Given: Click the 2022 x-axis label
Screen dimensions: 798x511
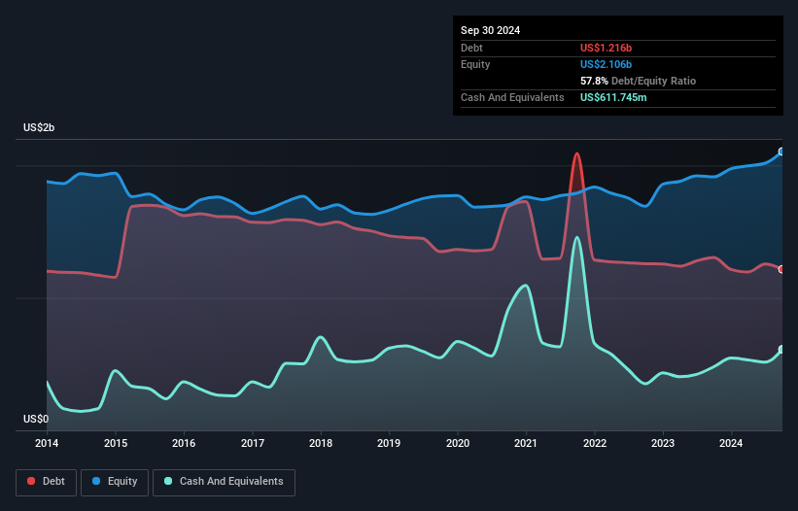Looking at the screenshot, I should click(595, 443).
